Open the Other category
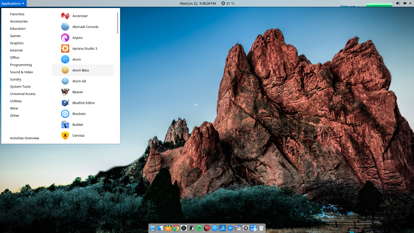This screenshot has height=233, width=414. [x=15, y=115]
